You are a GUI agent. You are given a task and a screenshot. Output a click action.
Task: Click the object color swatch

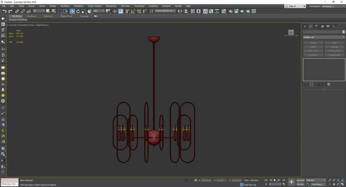click(x=343, y=32)
